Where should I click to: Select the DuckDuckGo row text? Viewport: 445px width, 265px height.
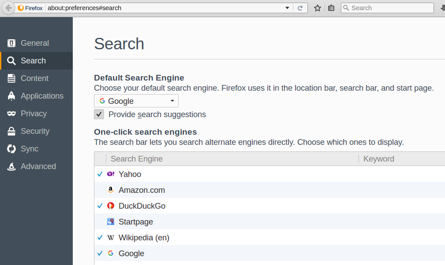coord(142,206)
